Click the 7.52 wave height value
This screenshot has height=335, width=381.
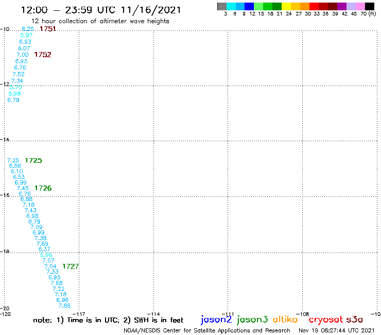coord(19,74)
